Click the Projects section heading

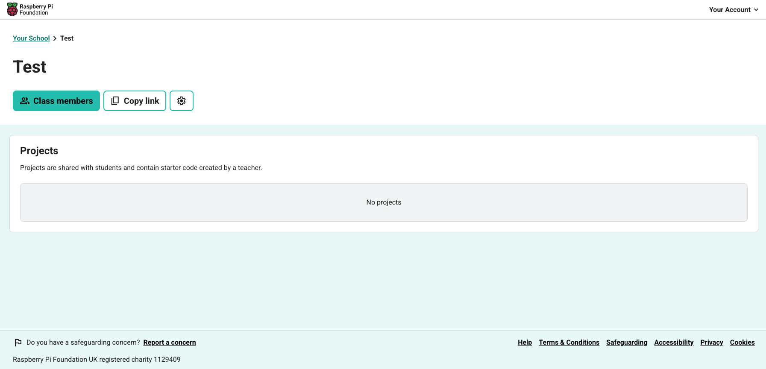[x=39, y=151]
